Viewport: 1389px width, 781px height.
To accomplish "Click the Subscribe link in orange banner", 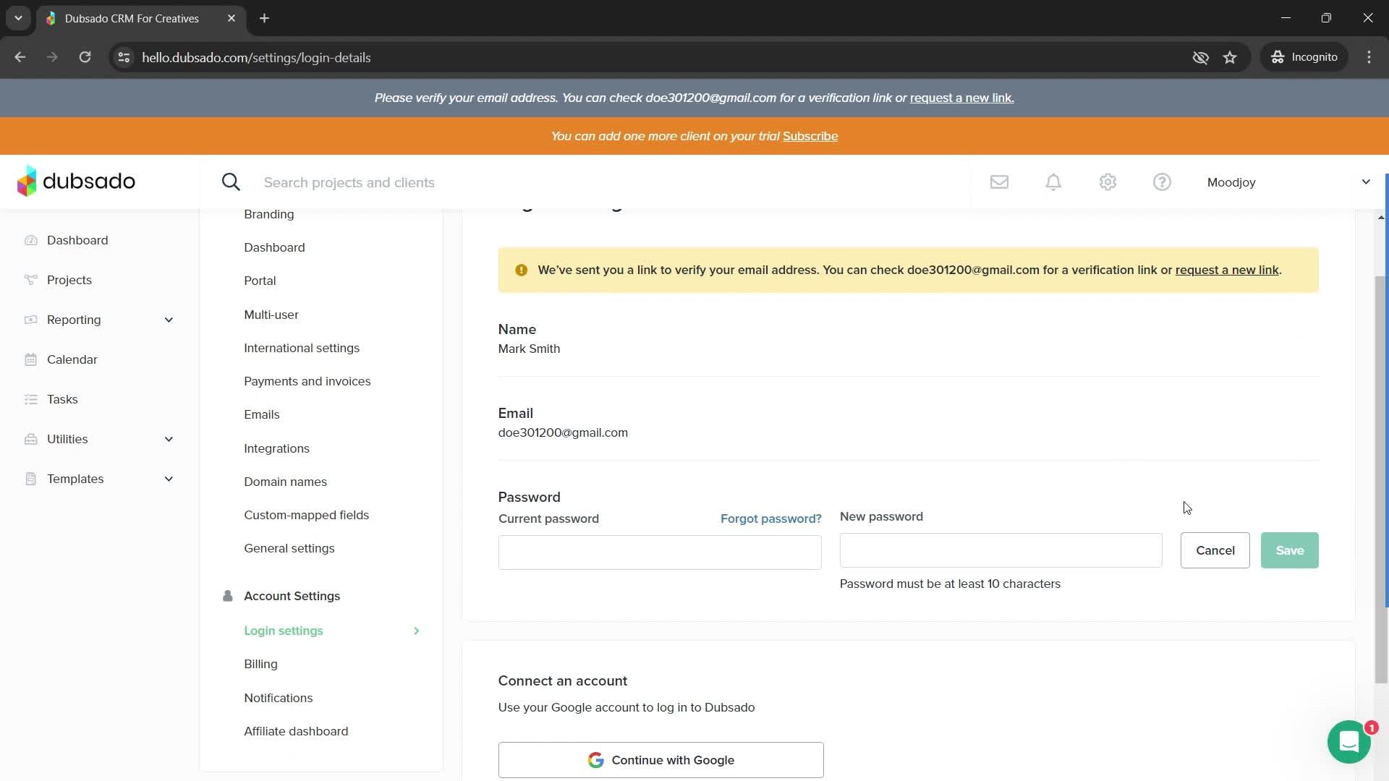I will pos(810,136).
